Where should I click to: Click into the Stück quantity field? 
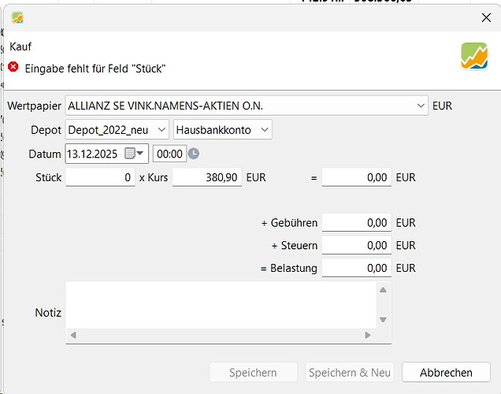pos(100,178)
